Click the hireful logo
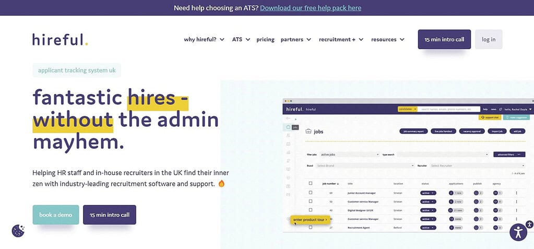Viewport: 534px width, 249px height. tap(60, 40)
